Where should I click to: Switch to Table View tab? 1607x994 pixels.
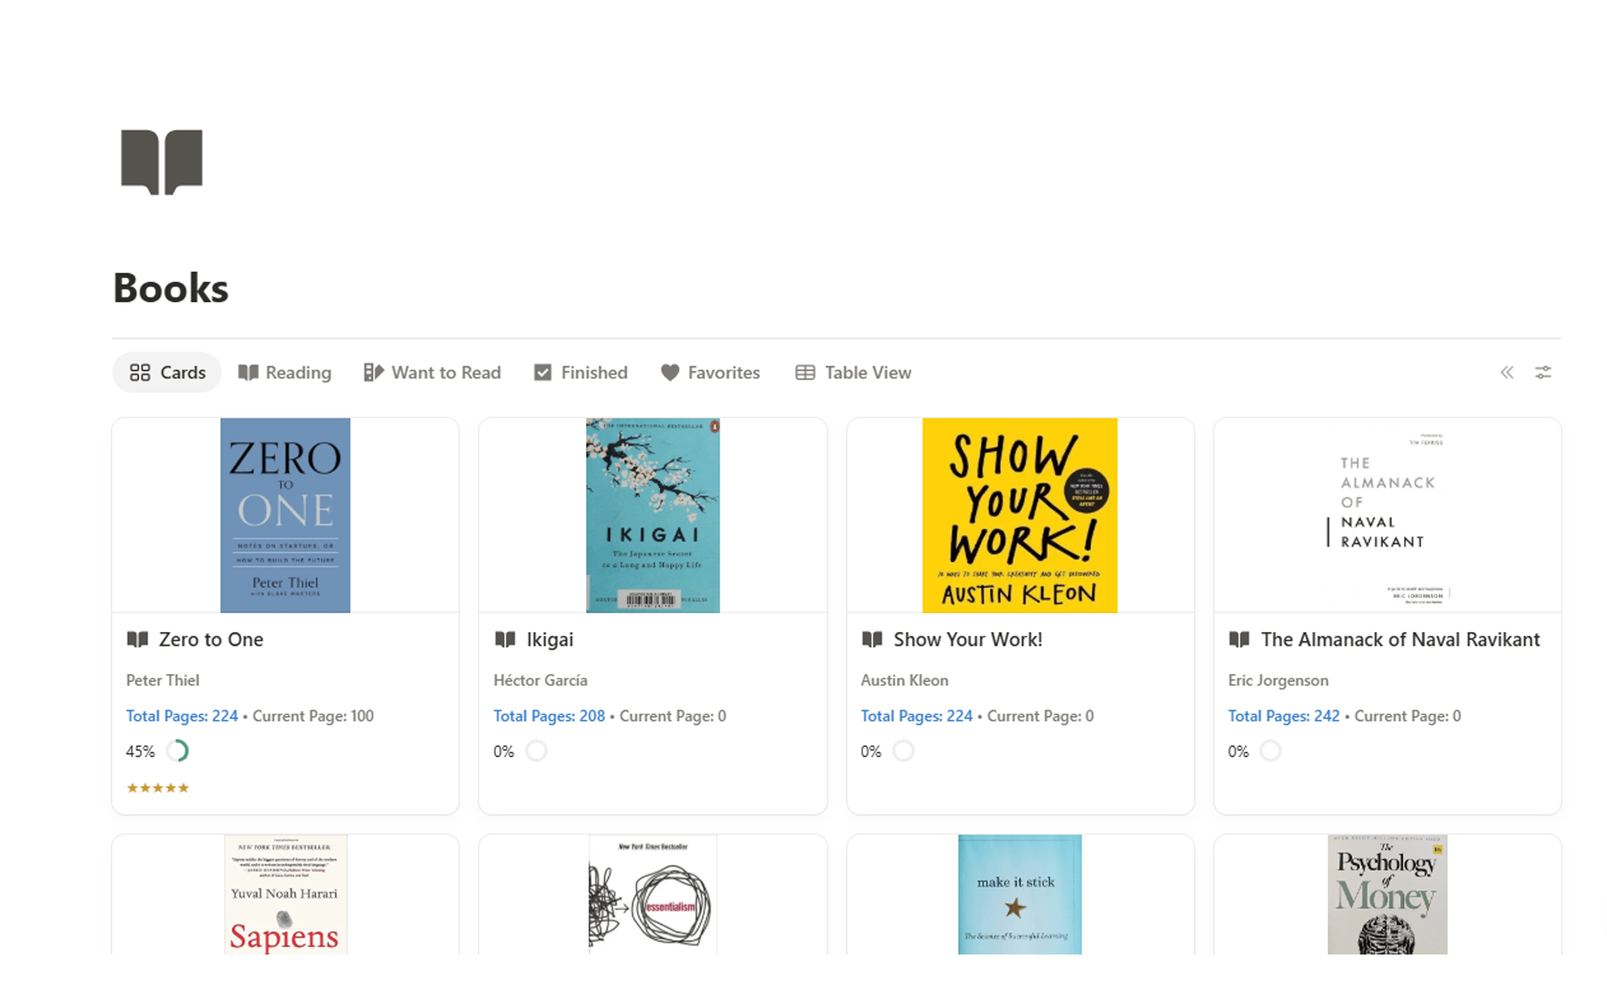(x=853, y=372)
